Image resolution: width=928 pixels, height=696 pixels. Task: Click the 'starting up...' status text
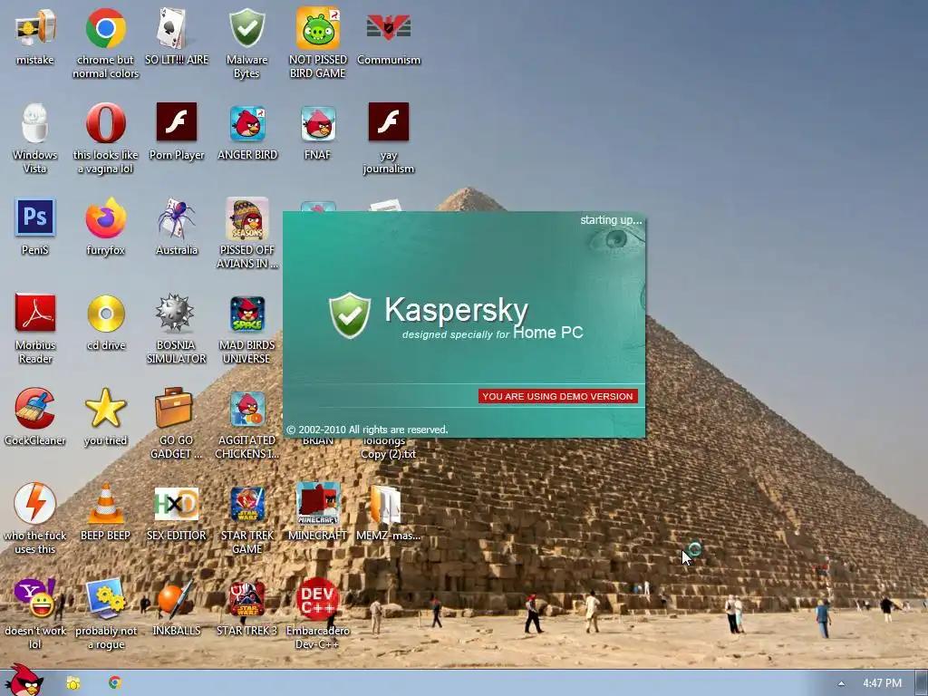[611, 220]
